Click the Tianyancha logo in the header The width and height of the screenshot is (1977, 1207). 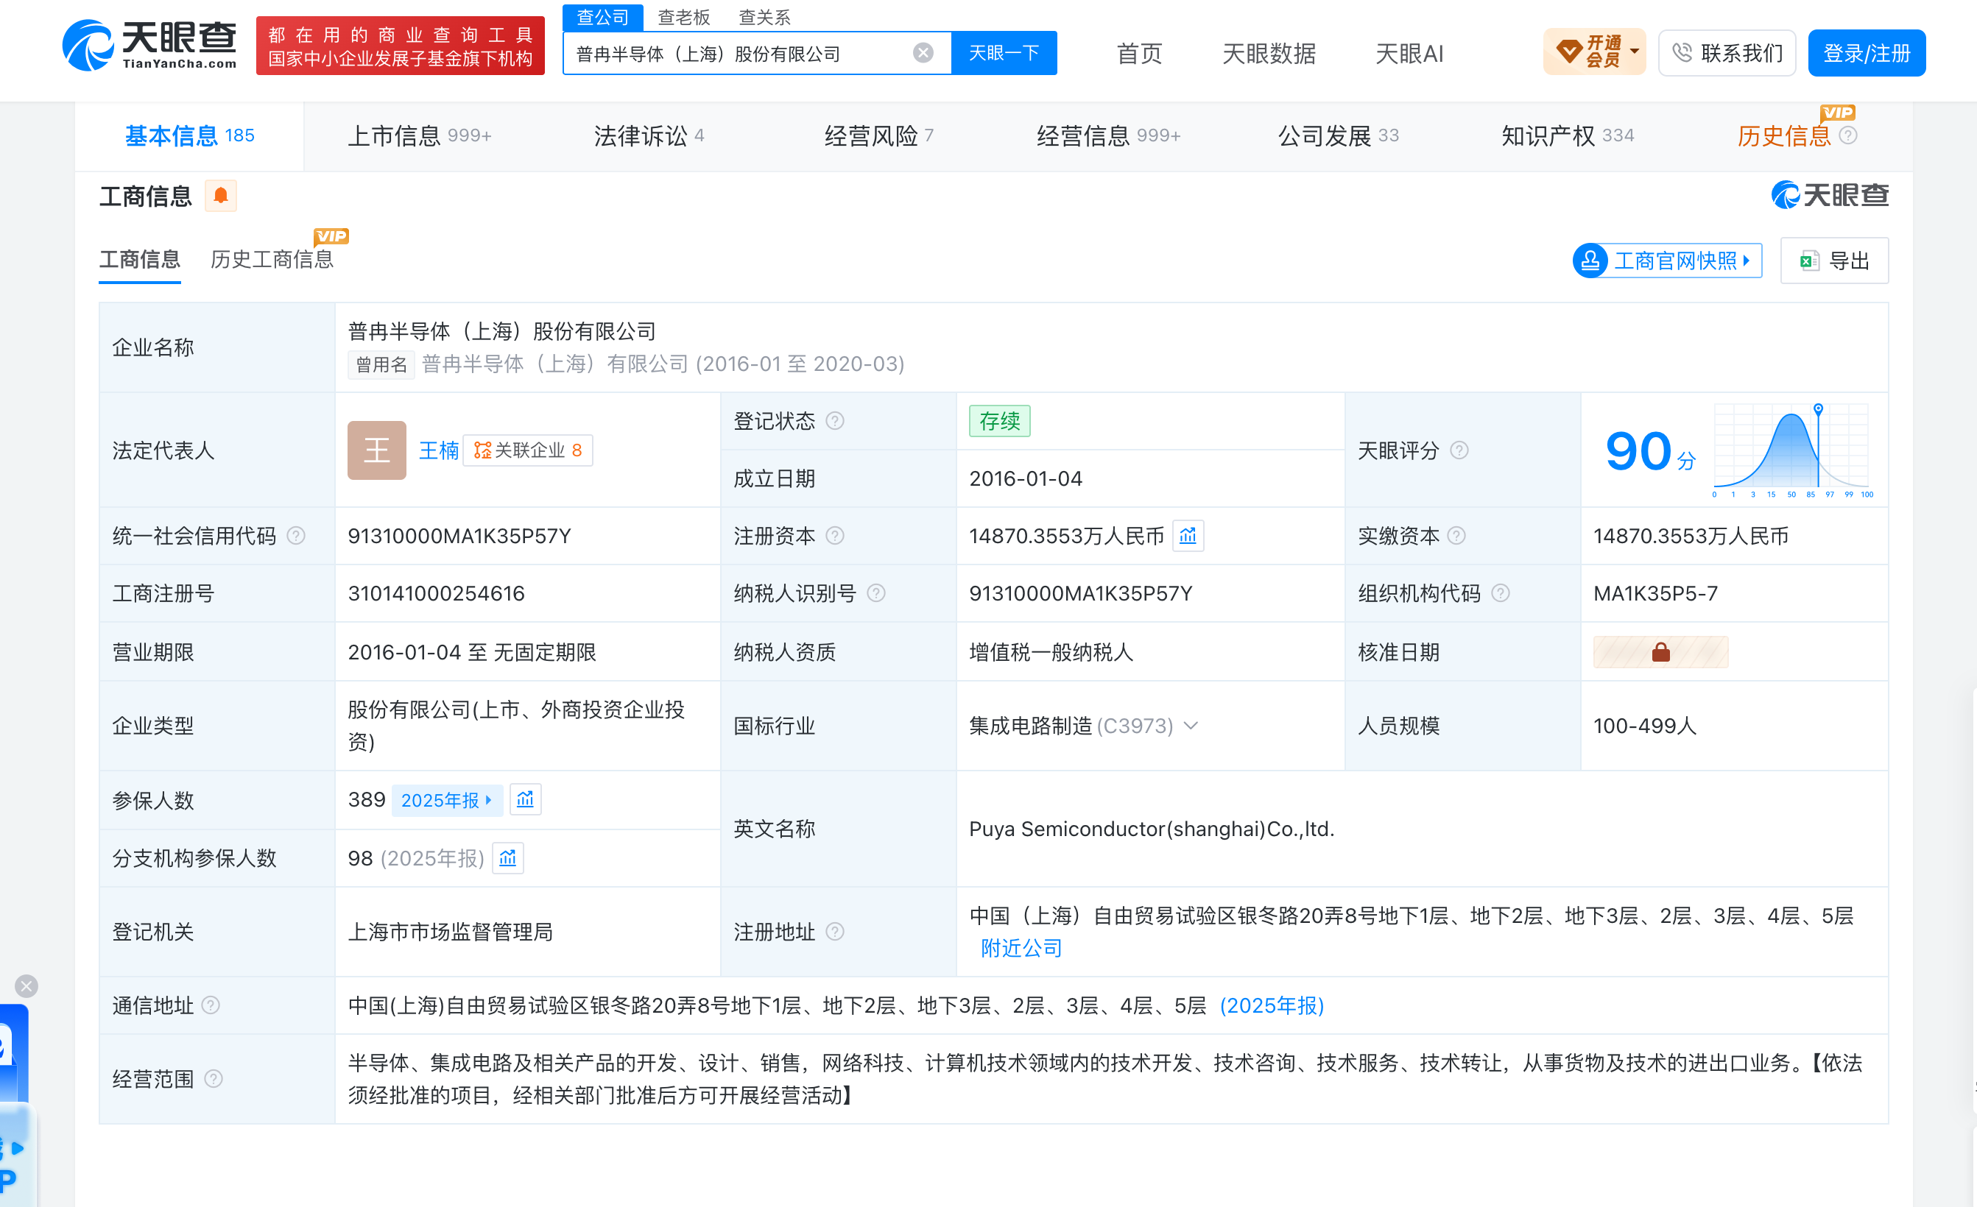(x=149, y=45)
